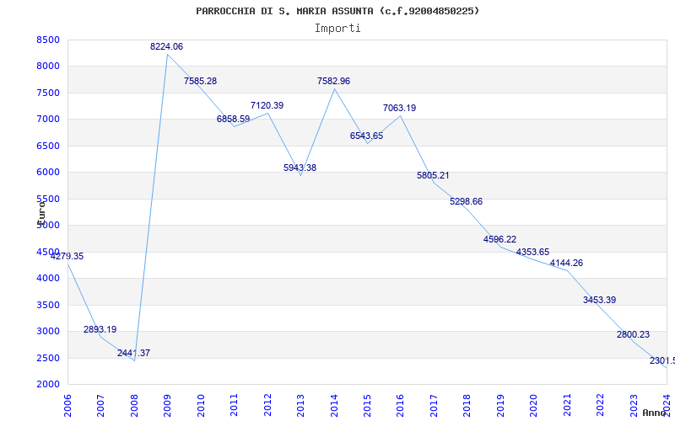This screenshot has width=675, height=421.
Task: Click the 2006 x-axis year label
Action: click(67, 406)
